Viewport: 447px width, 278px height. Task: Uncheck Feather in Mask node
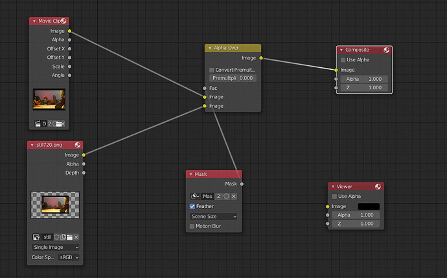click(192, 206)
